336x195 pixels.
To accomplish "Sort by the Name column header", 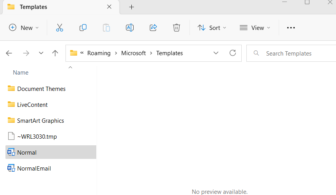I will tap(21, 73).
